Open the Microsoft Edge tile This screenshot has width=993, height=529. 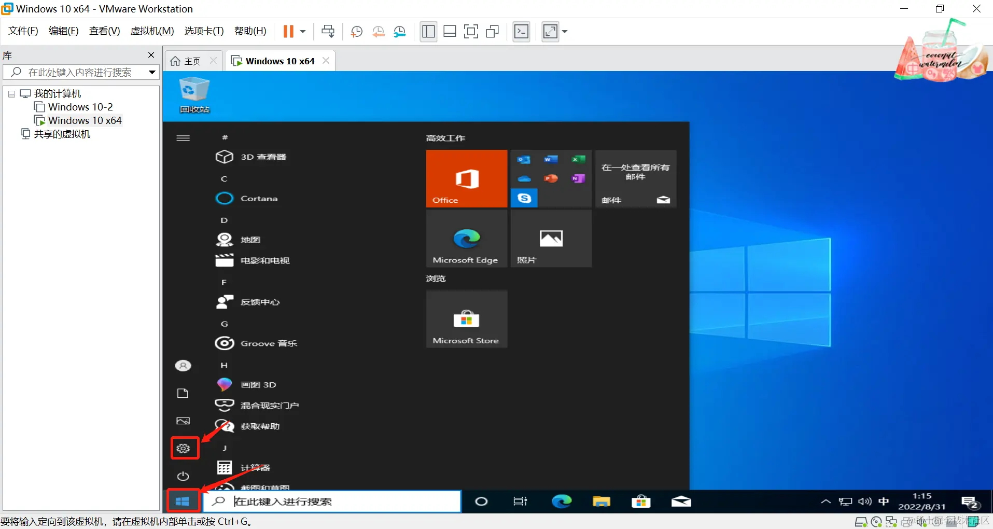[467, 239]
